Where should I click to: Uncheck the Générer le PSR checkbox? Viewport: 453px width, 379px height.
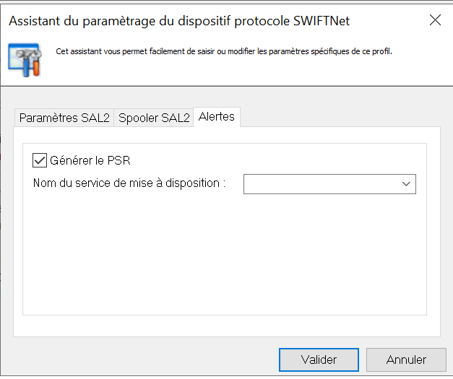(40, 160)
